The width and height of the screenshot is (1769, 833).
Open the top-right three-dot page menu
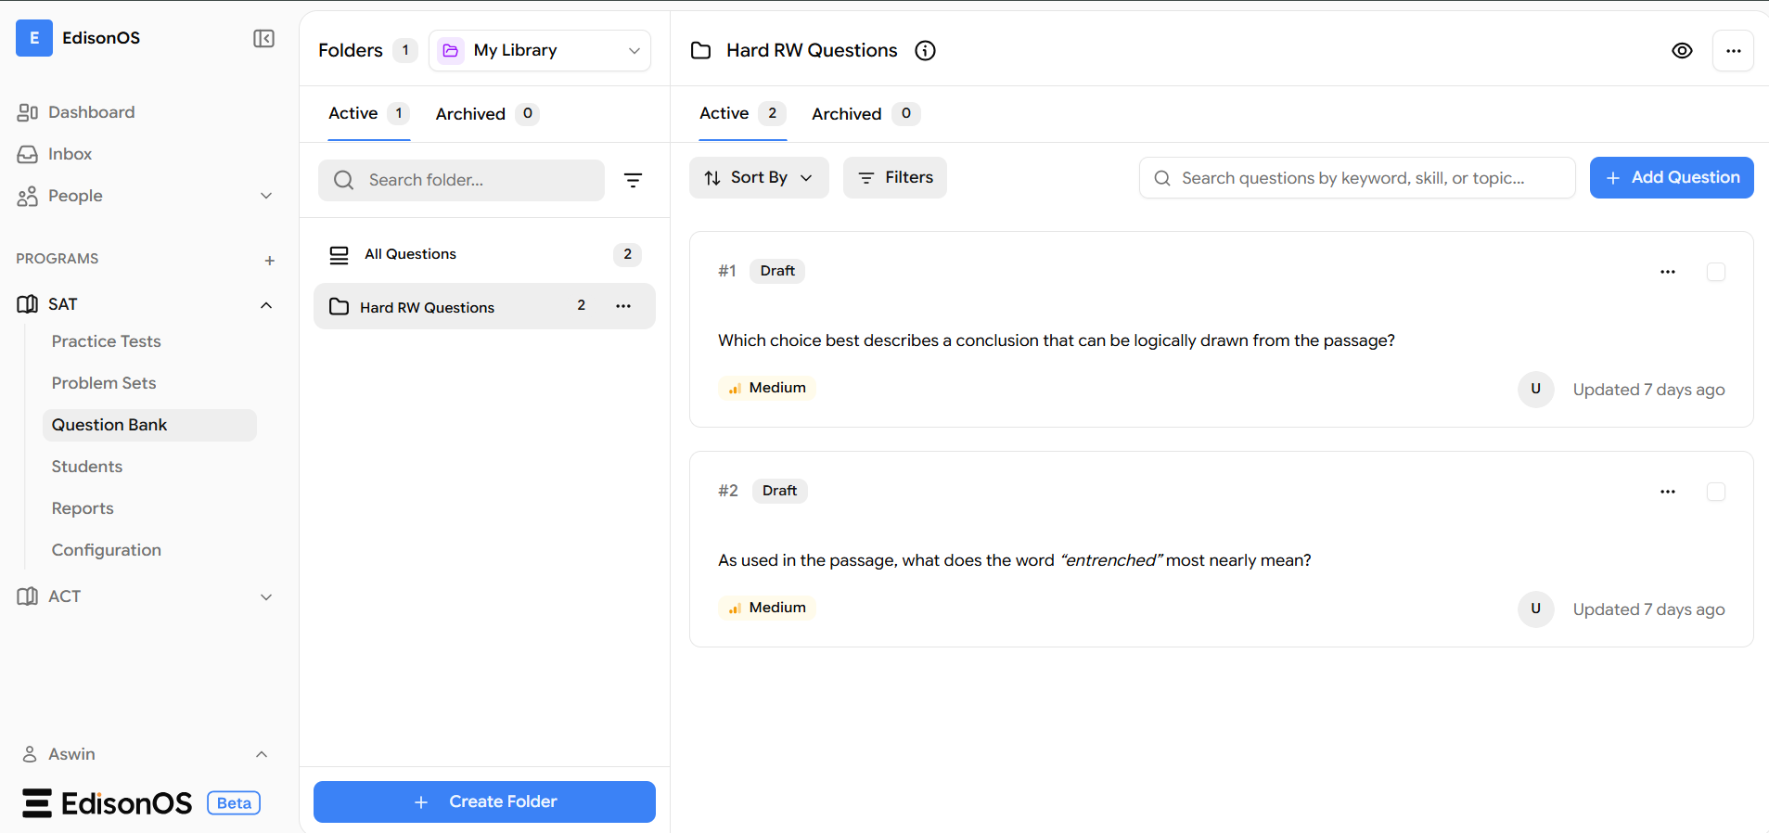click(x=1732, y=51)
